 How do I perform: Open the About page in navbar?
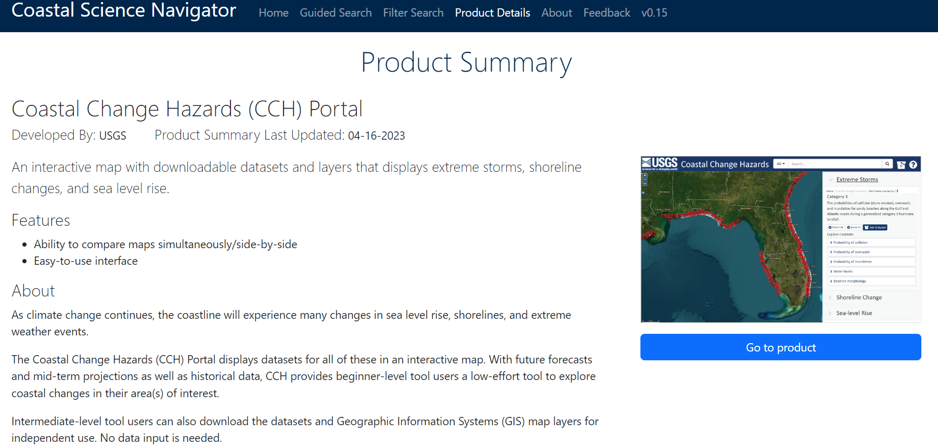coord(556,13)
